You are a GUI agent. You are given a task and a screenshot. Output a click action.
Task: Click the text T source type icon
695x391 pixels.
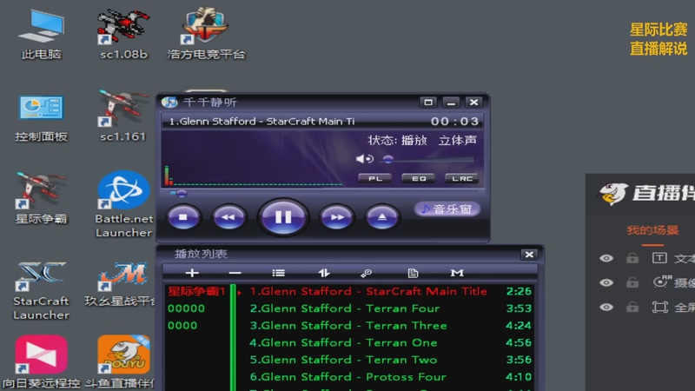[x=659, y=258]
